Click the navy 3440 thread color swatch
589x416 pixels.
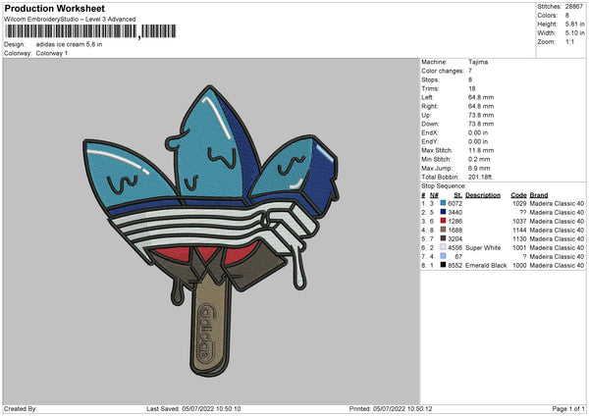click(443, 212)
